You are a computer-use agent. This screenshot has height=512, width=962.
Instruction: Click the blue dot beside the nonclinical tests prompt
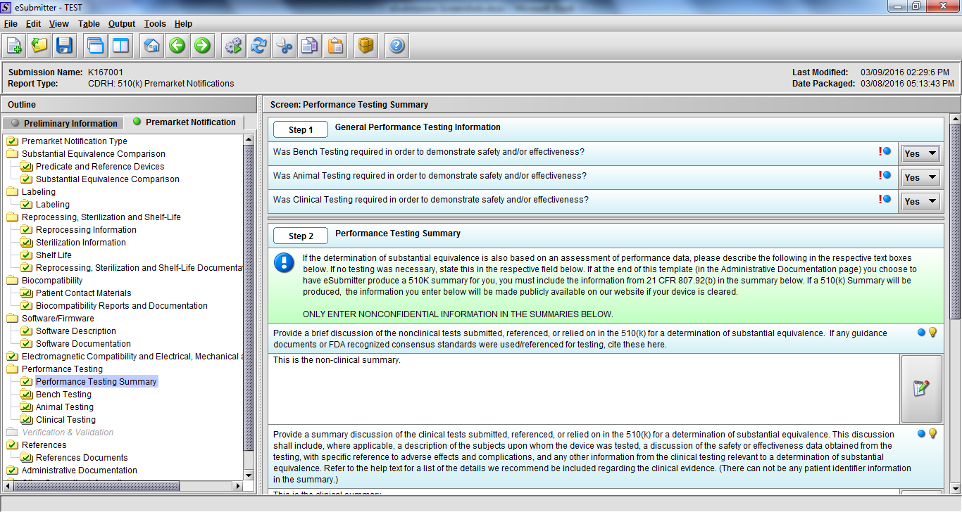point(921,333)
